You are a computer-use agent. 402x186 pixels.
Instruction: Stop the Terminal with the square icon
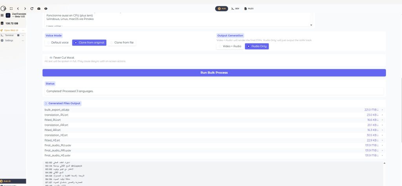pyautogui.click(x=18, y=35)
